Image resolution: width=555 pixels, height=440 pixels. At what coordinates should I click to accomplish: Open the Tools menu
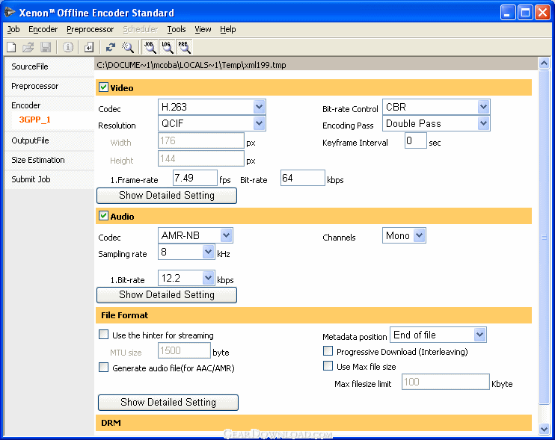177,29
